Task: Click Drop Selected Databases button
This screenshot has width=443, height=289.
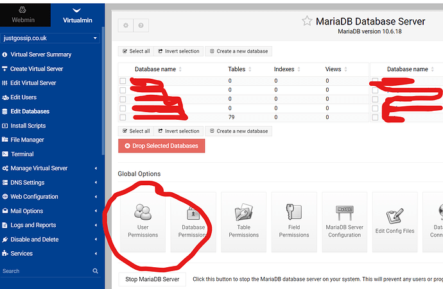Action: (x=161, y=145)
